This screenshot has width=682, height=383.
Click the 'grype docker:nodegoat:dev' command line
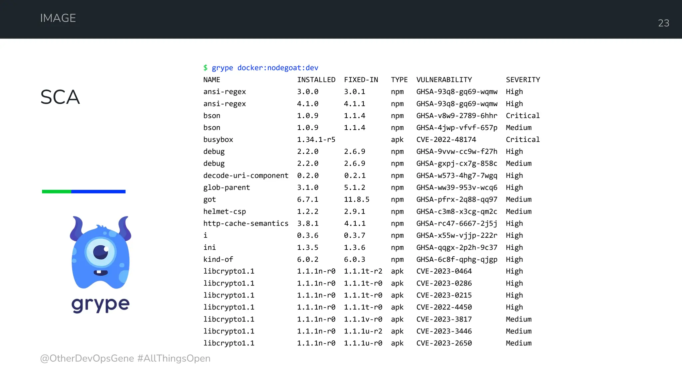(265, 68)
